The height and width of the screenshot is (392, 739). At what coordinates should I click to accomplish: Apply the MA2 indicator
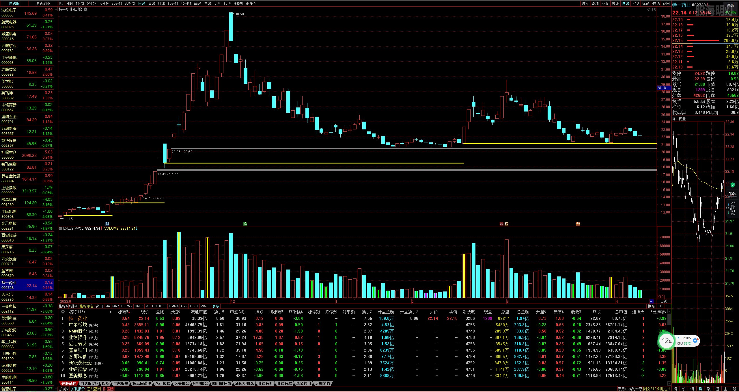[x=115, y=306]
